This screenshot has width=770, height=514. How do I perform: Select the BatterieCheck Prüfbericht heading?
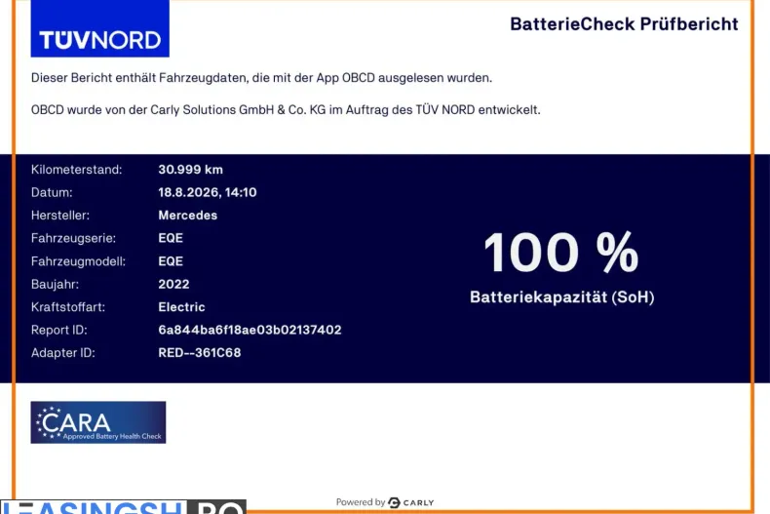click(x=624, y=24)
